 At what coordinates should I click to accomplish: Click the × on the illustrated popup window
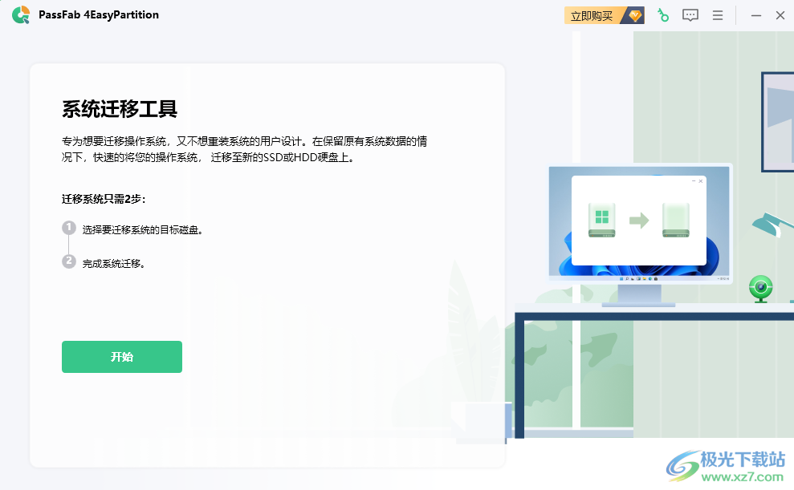(x=699, y=181)
